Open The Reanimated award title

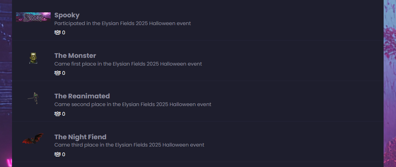(x=82, y=96)
